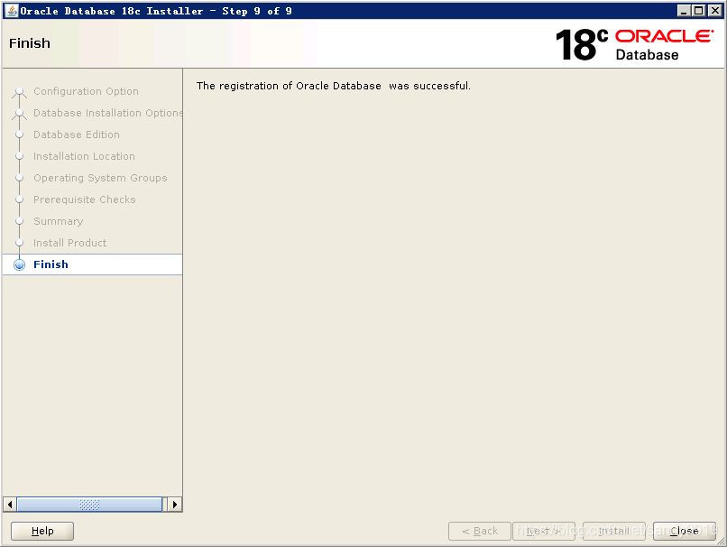Click the Install button
727x547 pixels.
pyautogui.click(x=614, y=531)
